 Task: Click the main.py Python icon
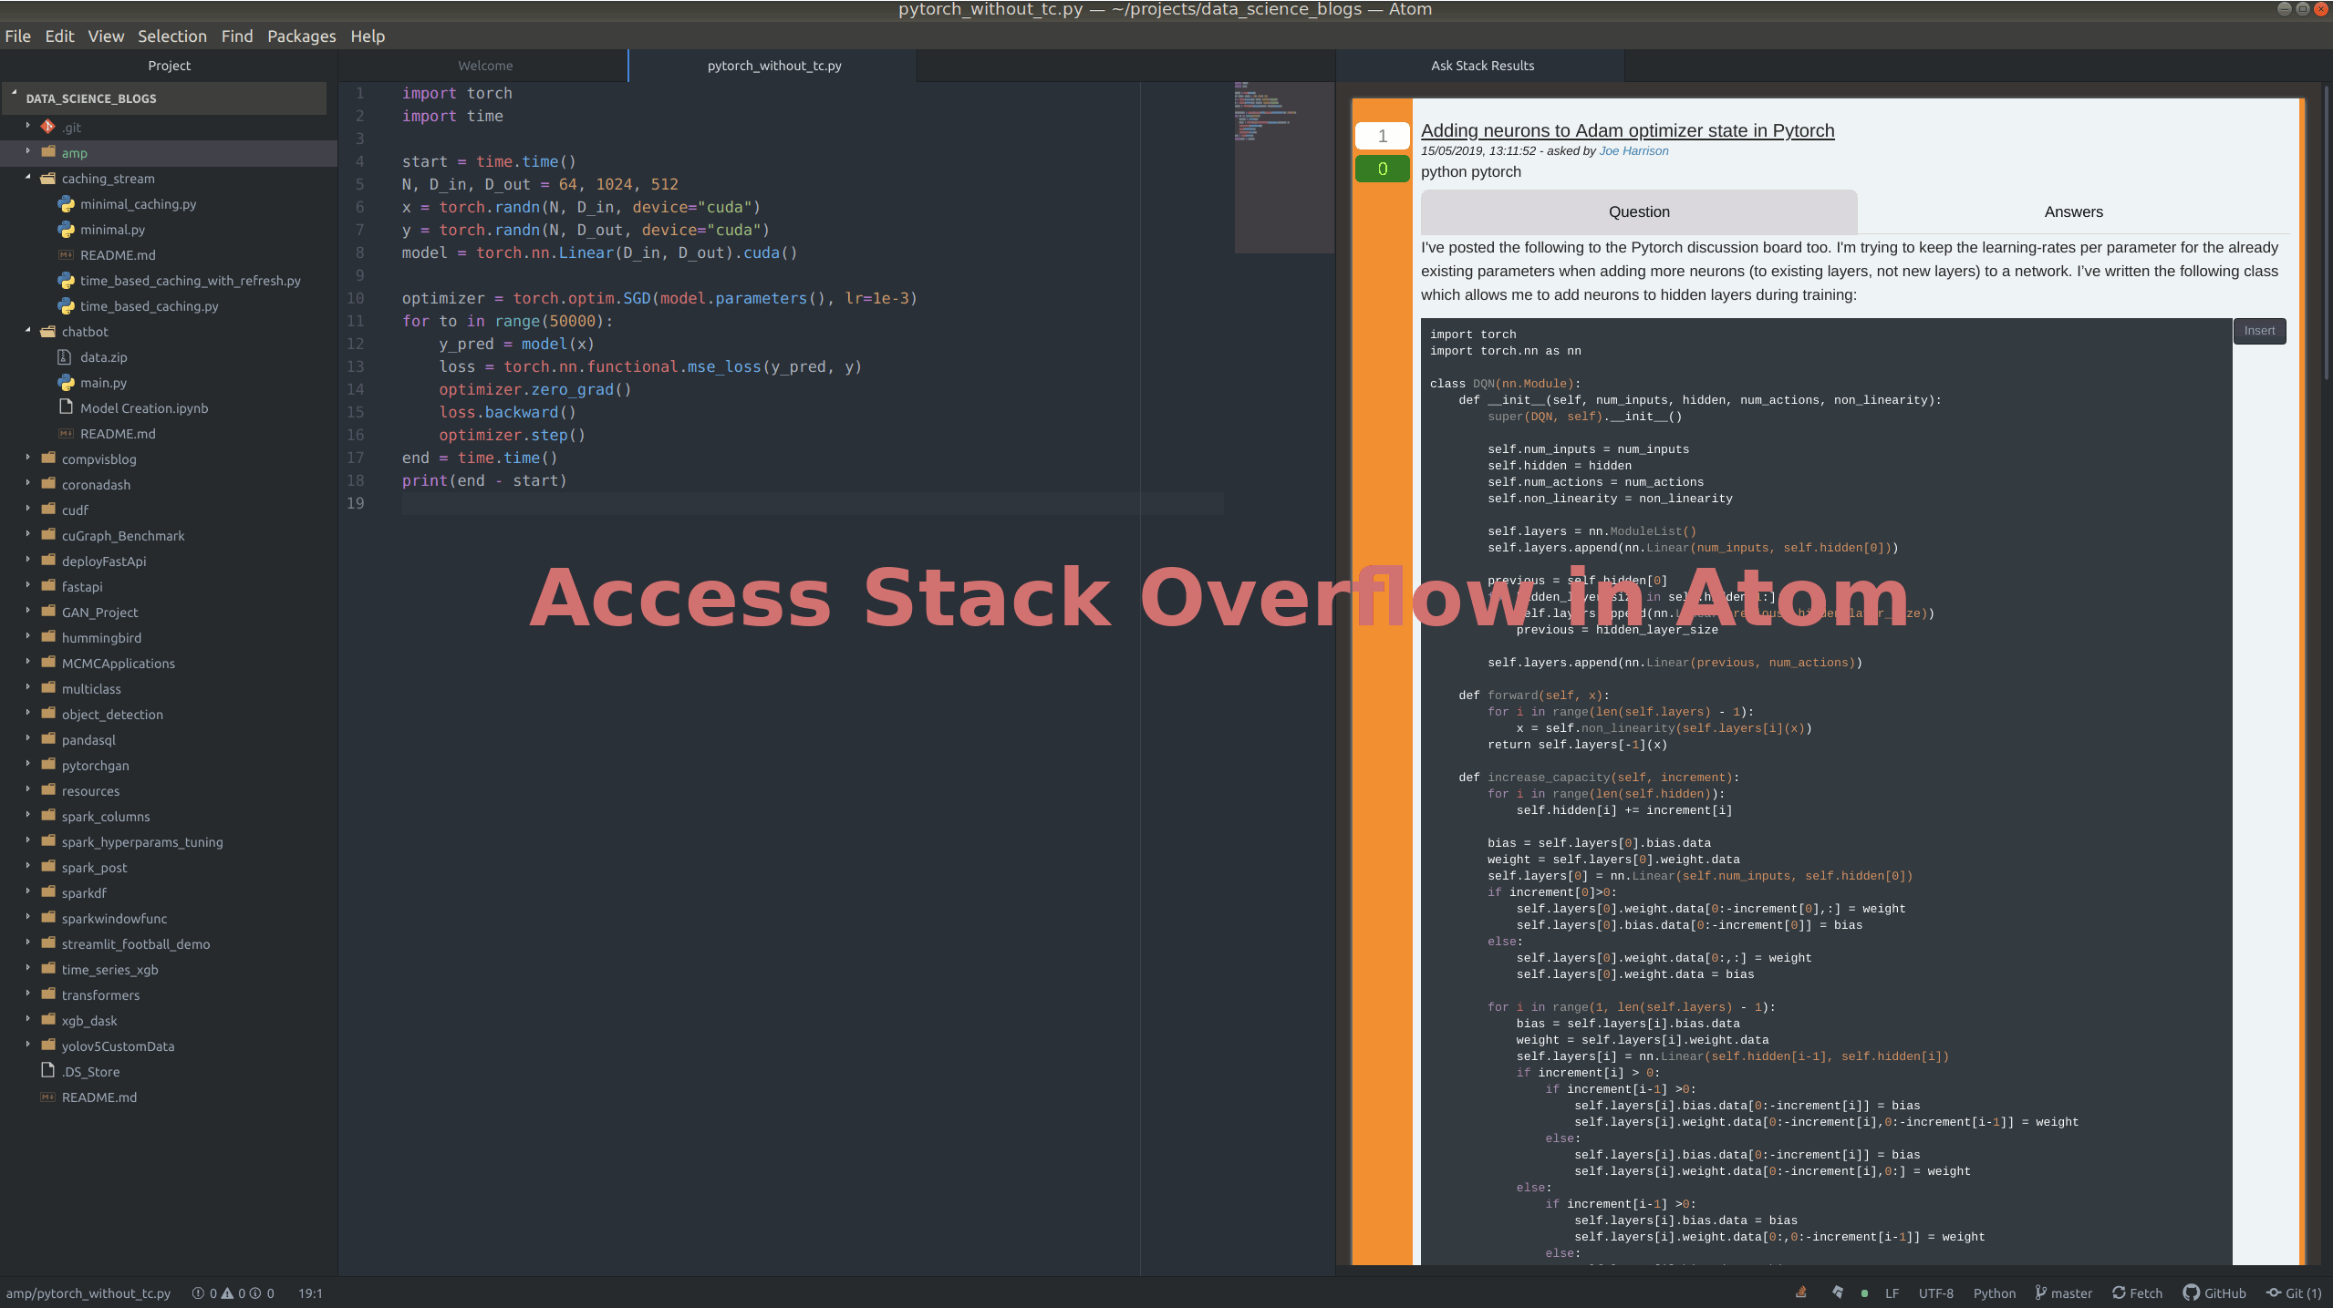pos(67,382)
